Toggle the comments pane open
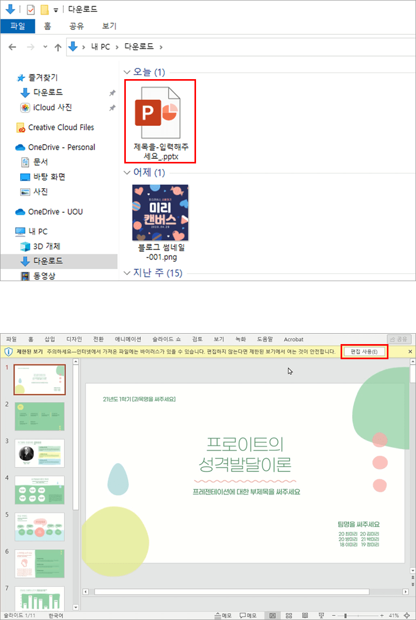This screenshot has height=620, width=416. pos(247,615)
